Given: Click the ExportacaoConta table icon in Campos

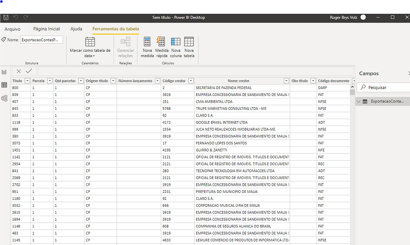Looking at the screenshot, I should [365, 101].
